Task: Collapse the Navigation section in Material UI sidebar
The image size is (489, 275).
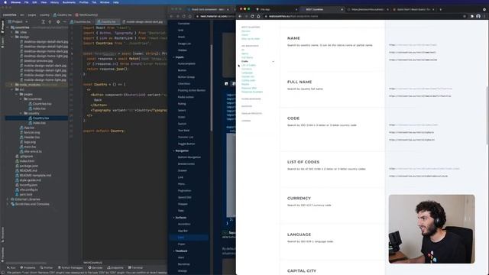Action: point(181,150)
